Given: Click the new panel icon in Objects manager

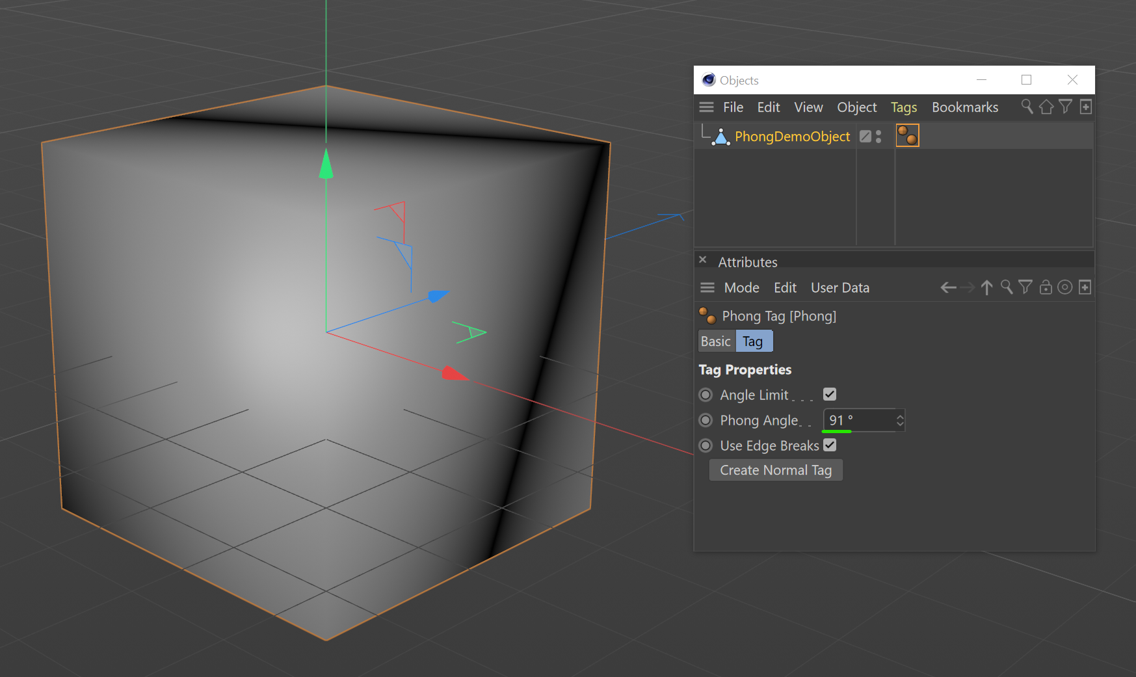Looking at the screenshot, I should click(x=1085, y=107).
